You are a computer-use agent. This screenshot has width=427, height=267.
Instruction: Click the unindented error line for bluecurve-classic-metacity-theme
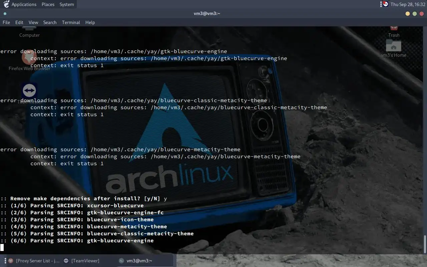click(133, 100)
